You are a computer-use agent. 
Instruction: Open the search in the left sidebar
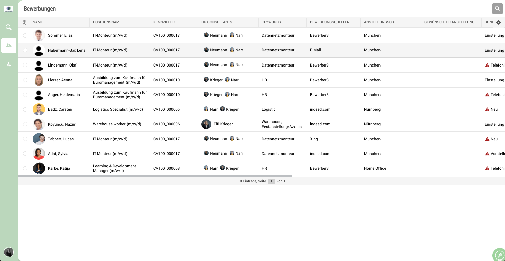[x=9, y=27]
